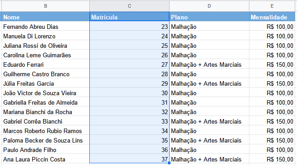Screen dimensions: 297x166
Task: Select the cell with Gabriel Corrêa Bianchi
Action: pyautogui.click(x=46, y=121)
